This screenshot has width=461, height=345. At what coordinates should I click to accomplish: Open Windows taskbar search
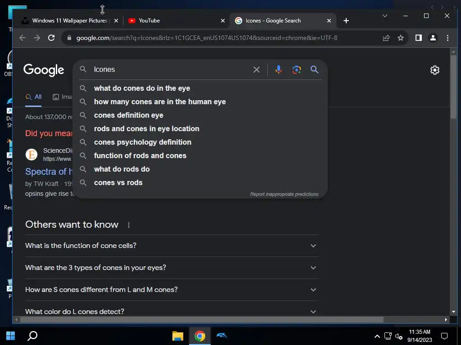pyautogui.click(x=32, y=336)
